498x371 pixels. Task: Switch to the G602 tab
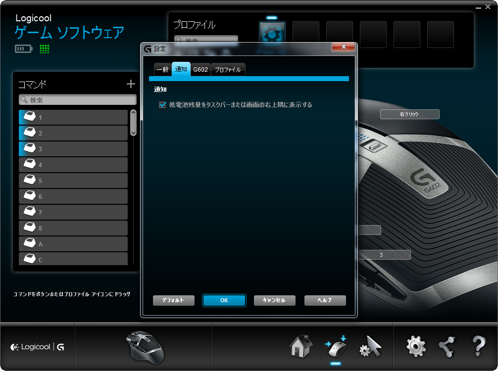tap(200, 70)
